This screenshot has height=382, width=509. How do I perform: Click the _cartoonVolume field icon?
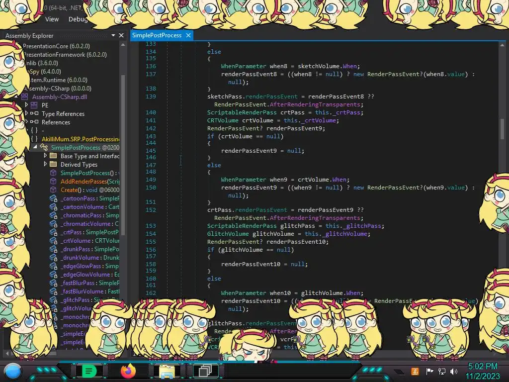tap(54, 206)
